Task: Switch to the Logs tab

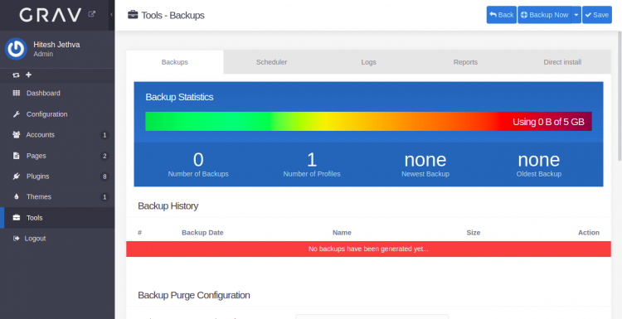Action: [368, 62]
